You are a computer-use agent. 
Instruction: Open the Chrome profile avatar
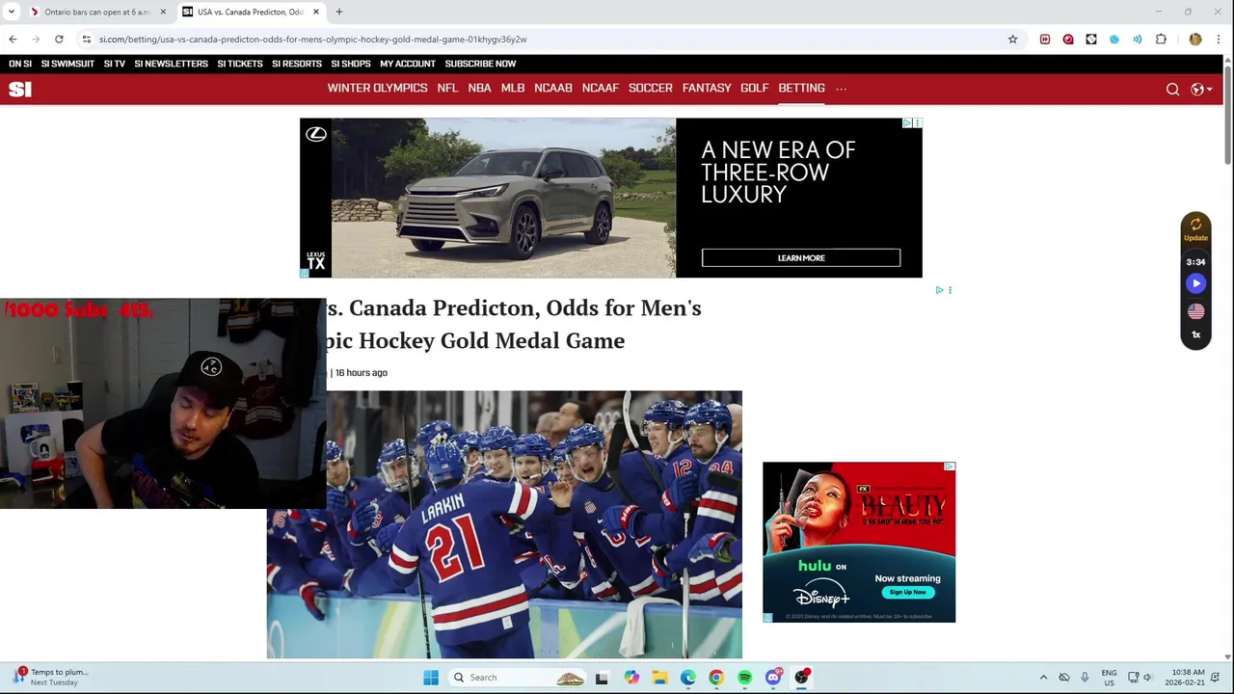pos(1195,40)
